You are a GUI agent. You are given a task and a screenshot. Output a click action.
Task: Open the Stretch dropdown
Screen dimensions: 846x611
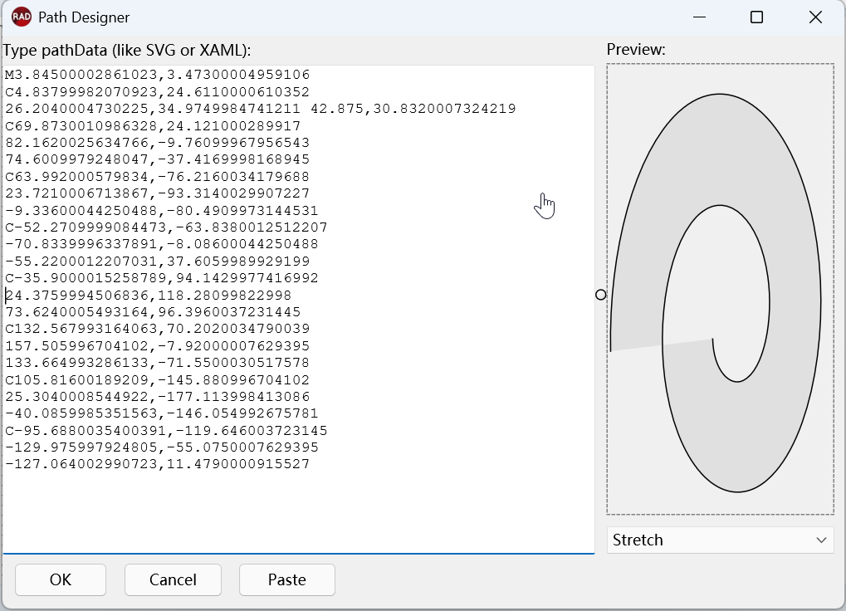coord(721,540)
